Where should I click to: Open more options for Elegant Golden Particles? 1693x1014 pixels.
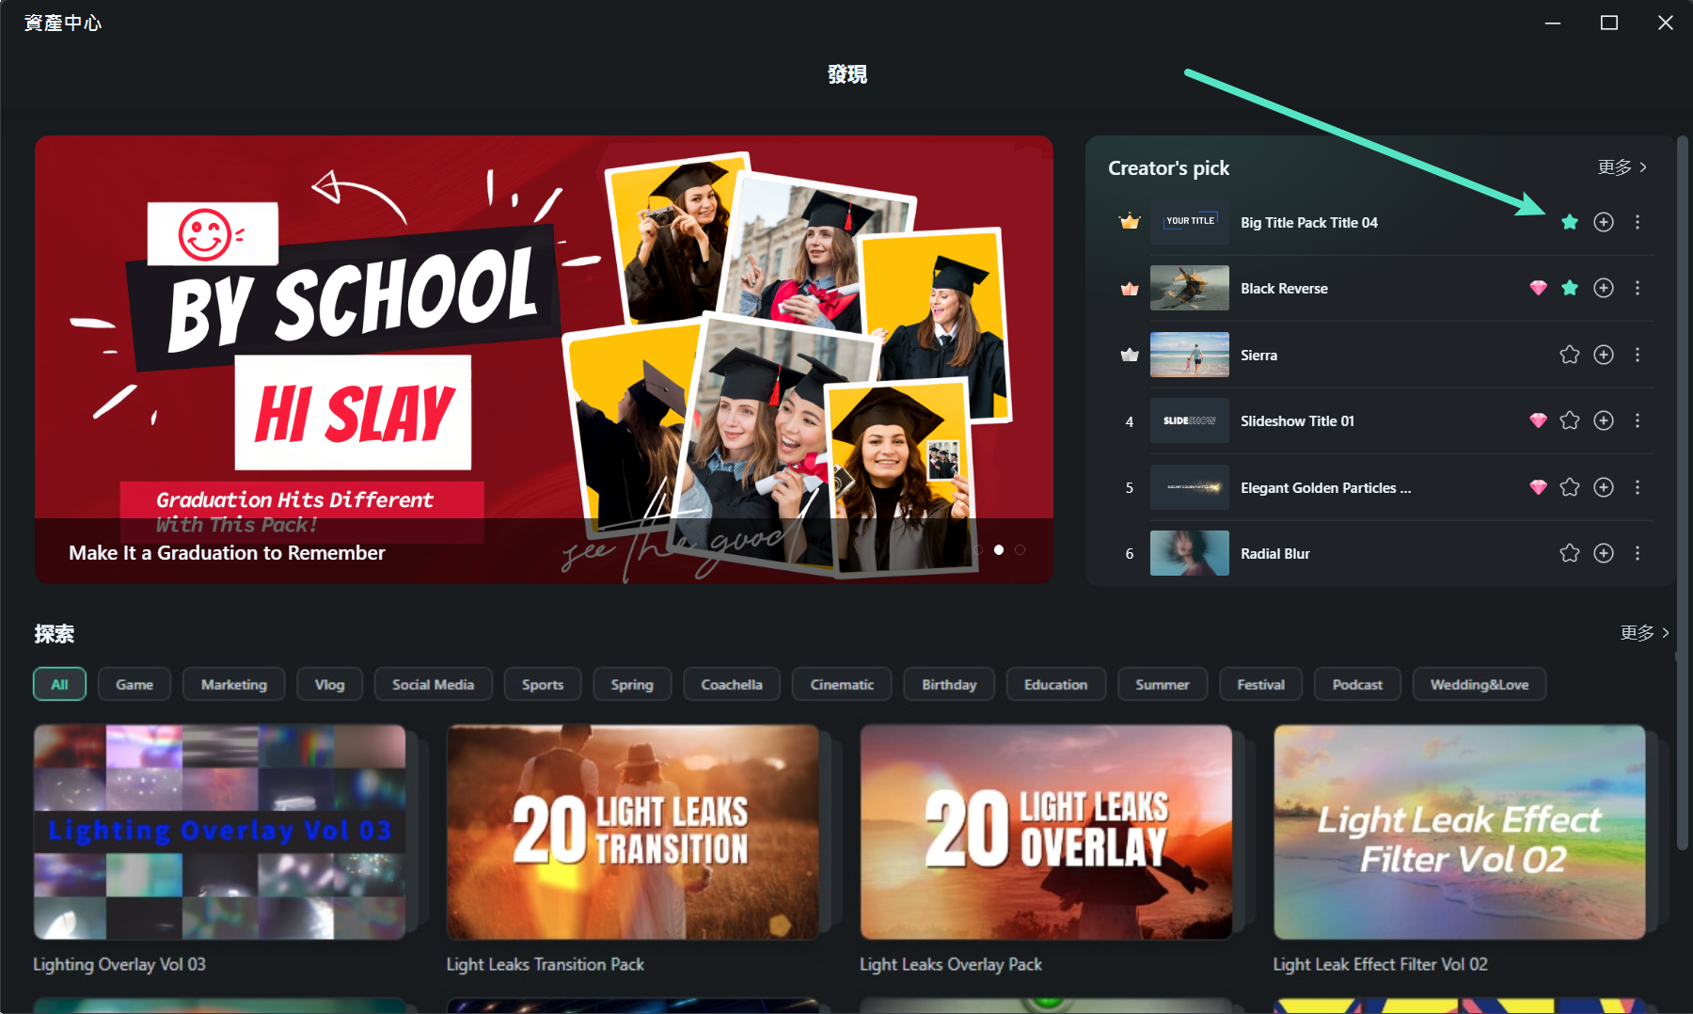pos(1638,487)
